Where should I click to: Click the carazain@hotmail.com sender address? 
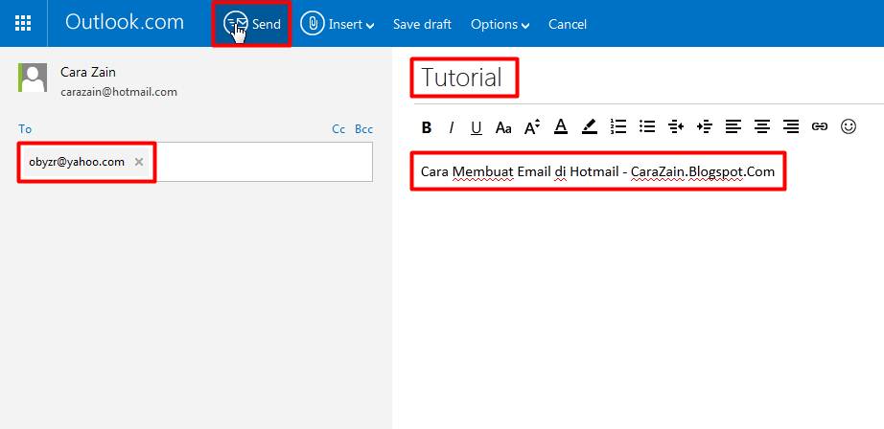click(119, 92)
